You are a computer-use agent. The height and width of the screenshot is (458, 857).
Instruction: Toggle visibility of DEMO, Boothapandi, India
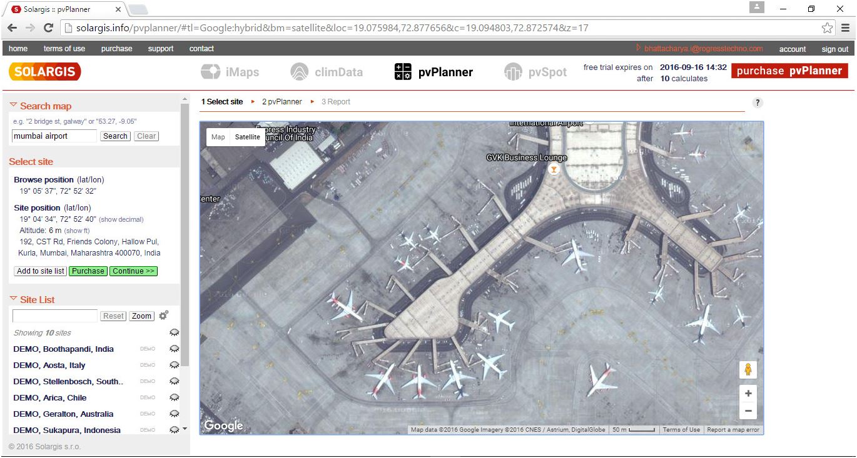[175, 349]
